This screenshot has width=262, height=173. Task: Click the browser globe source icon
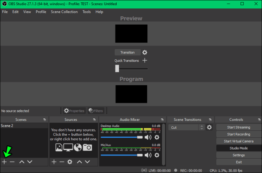pos(78,148)
